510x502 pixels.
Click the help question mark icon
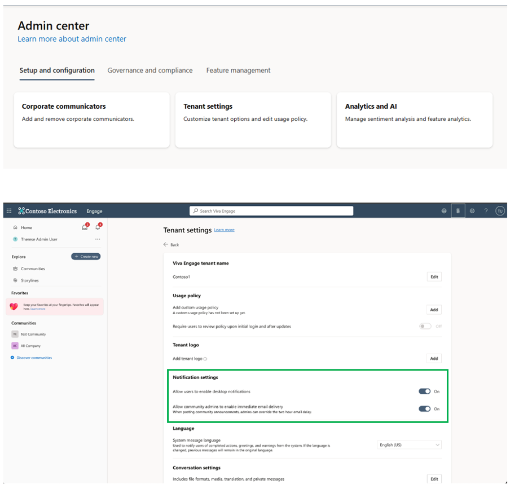tap(486, 211)
